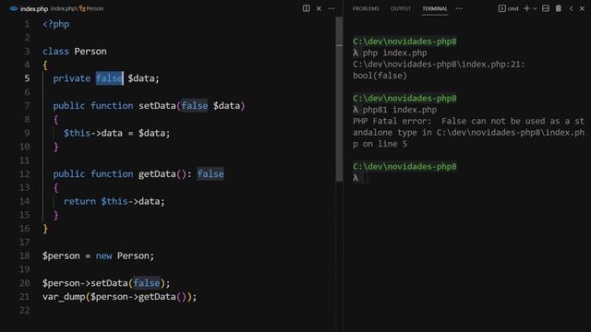
Task: Click the editor vertical scrollbar
Action: 339,100
